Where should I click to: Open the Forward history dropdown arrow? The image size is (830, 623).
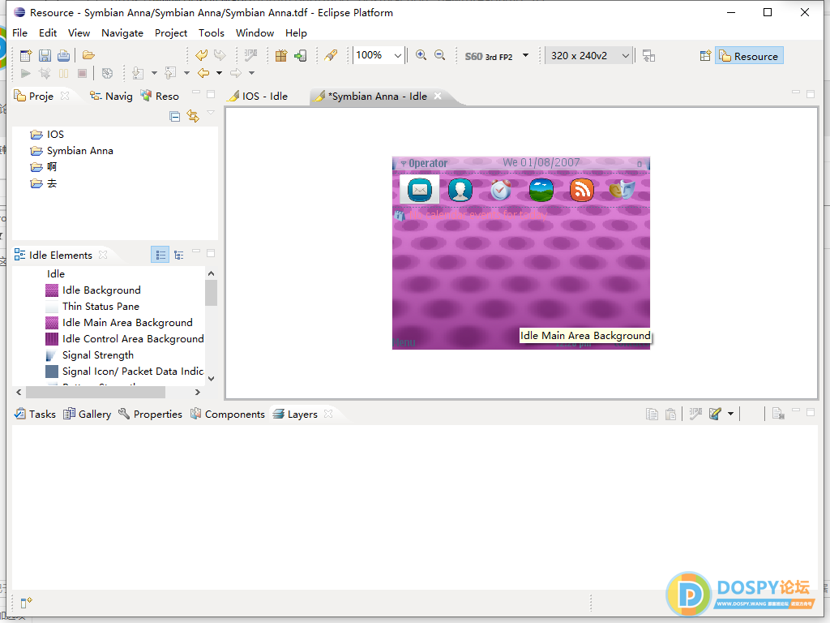point(251,73)
